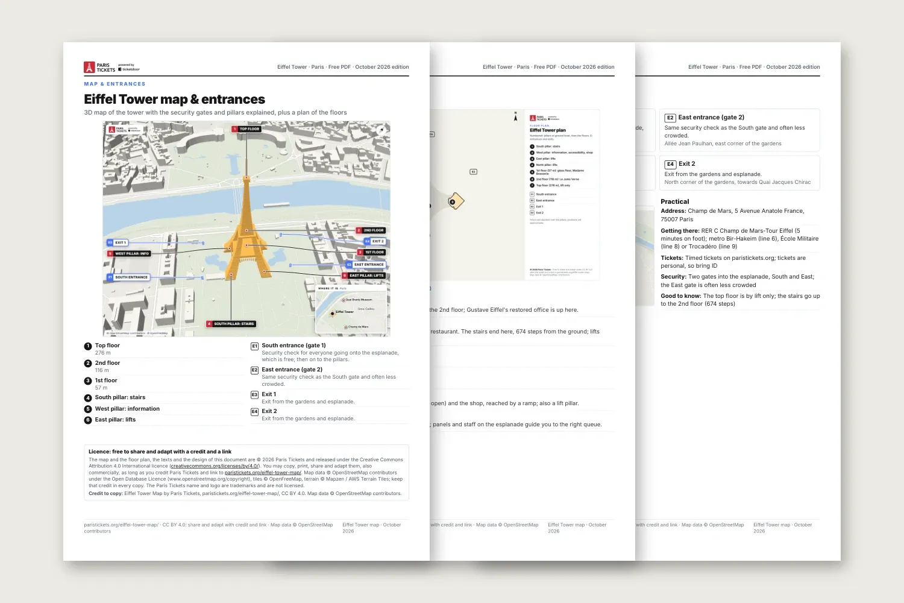Select the 1ST FLOOR label on the map
The height and width of the screenshot is (603, 904).
371,252
